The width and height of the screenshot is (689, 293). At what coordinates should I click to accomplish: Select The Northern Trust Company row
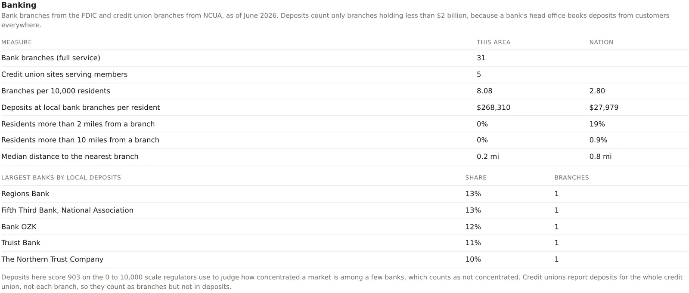point(344,259)
